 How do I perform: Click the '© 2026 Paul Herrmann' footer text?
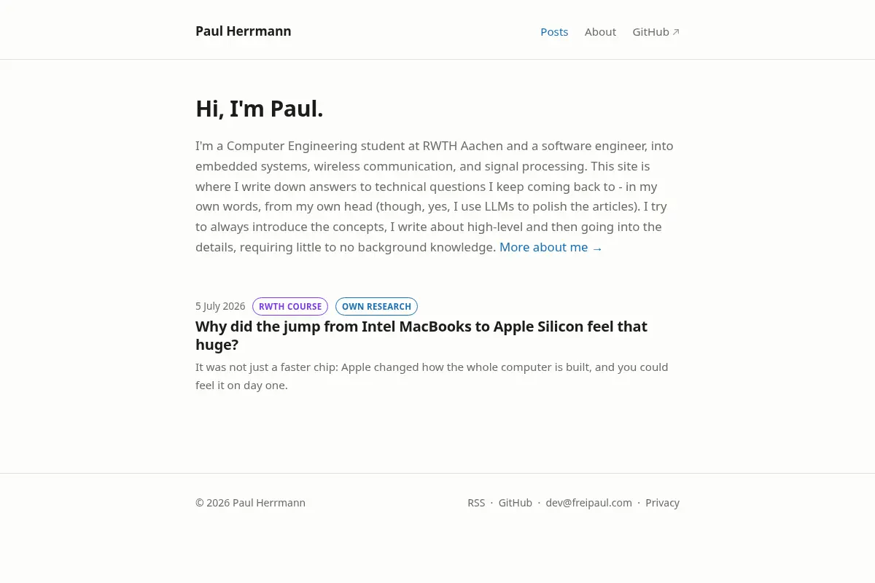250,503
